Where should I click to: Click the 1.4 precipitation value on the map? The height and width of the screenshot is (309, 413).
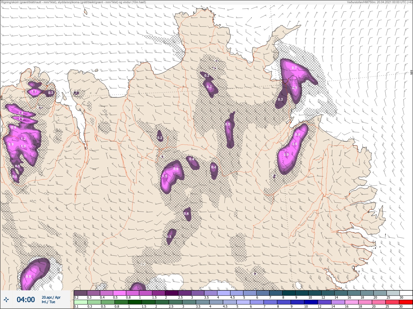(x=21, y=113)
